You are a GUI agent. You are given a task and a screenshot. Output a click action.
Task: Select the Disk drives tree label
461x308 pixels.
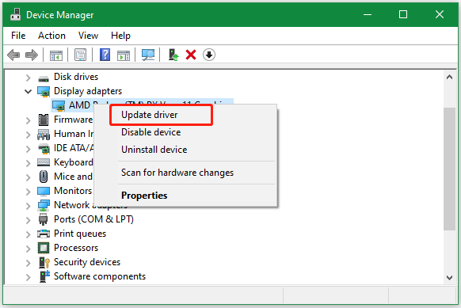pyautogui.click(x=76, y=77)
